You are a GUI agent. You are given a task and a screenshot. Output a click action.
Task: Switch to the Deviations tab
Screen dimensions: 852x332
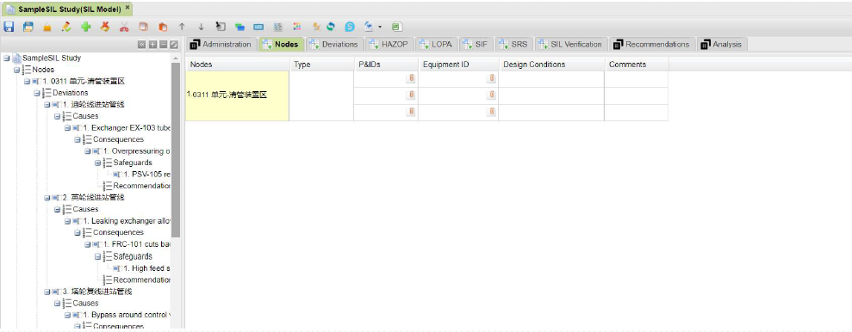coord(334,45)
